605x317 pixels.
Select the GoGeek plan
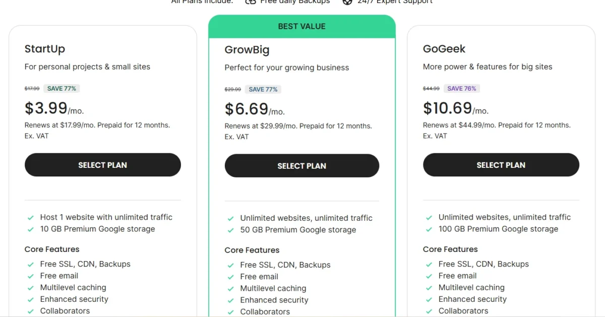(501, 165)
